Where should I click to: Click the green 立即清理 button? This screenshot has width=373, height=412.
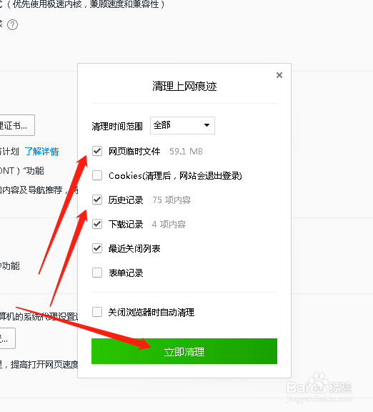click(x=184, y=351)
